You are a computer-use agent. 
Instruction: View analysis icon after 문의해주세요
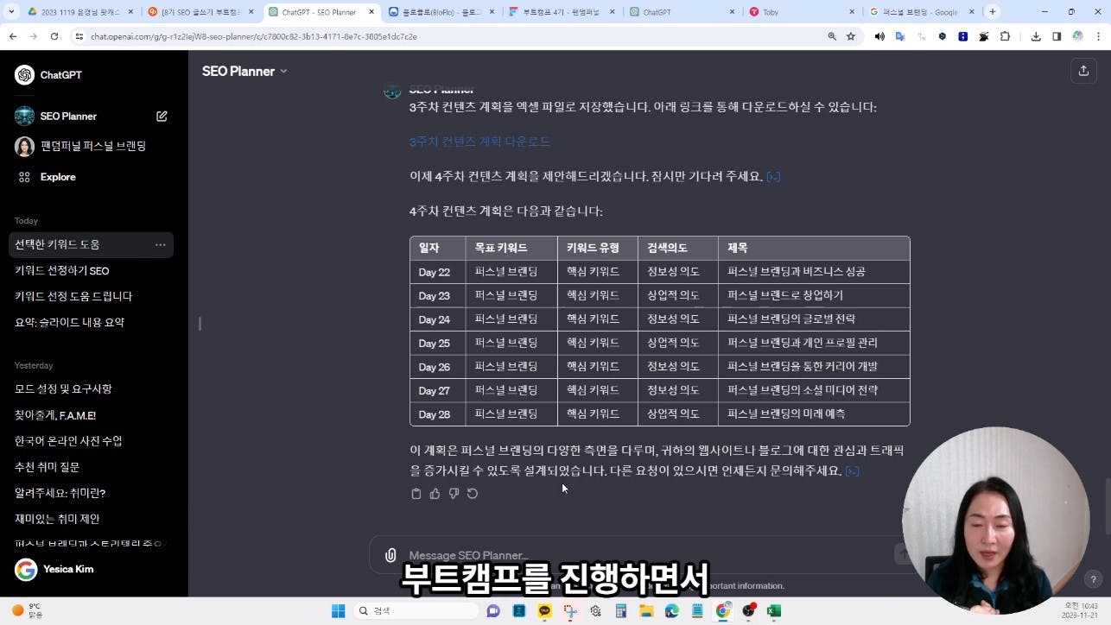(x=852, y=471)
